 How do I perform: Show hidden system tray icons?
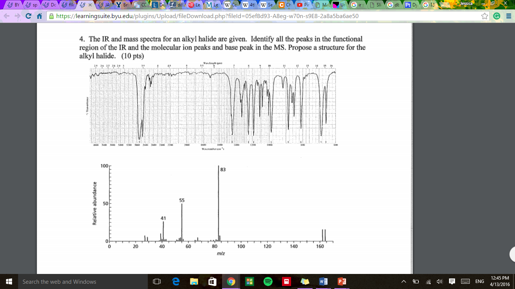[x=404, y=281]
